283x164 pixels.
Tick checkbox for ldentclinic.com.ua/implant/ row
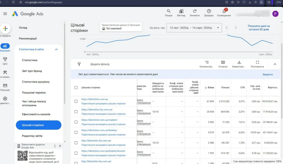(76, 122)
